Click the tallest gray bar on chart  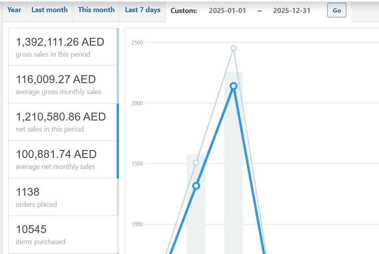click(234, 158)
